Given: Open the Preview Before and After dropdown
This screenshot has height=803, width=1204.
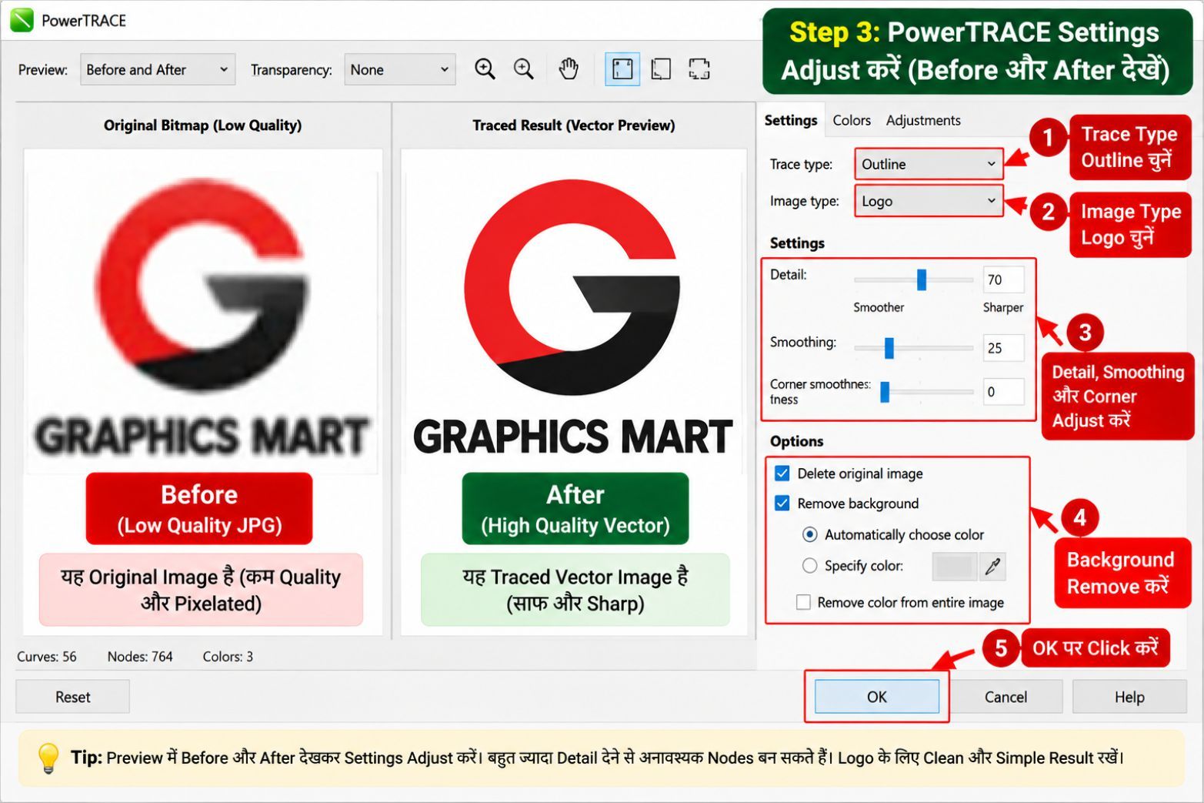Looking at the screenshot, I should (x=157, y=69).
